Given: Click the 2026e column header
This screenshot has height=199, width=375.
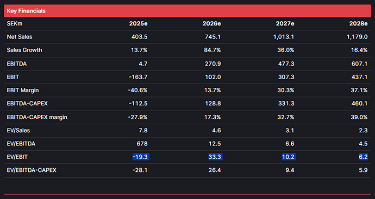Looking at the screenshot, I should (211, 24).
